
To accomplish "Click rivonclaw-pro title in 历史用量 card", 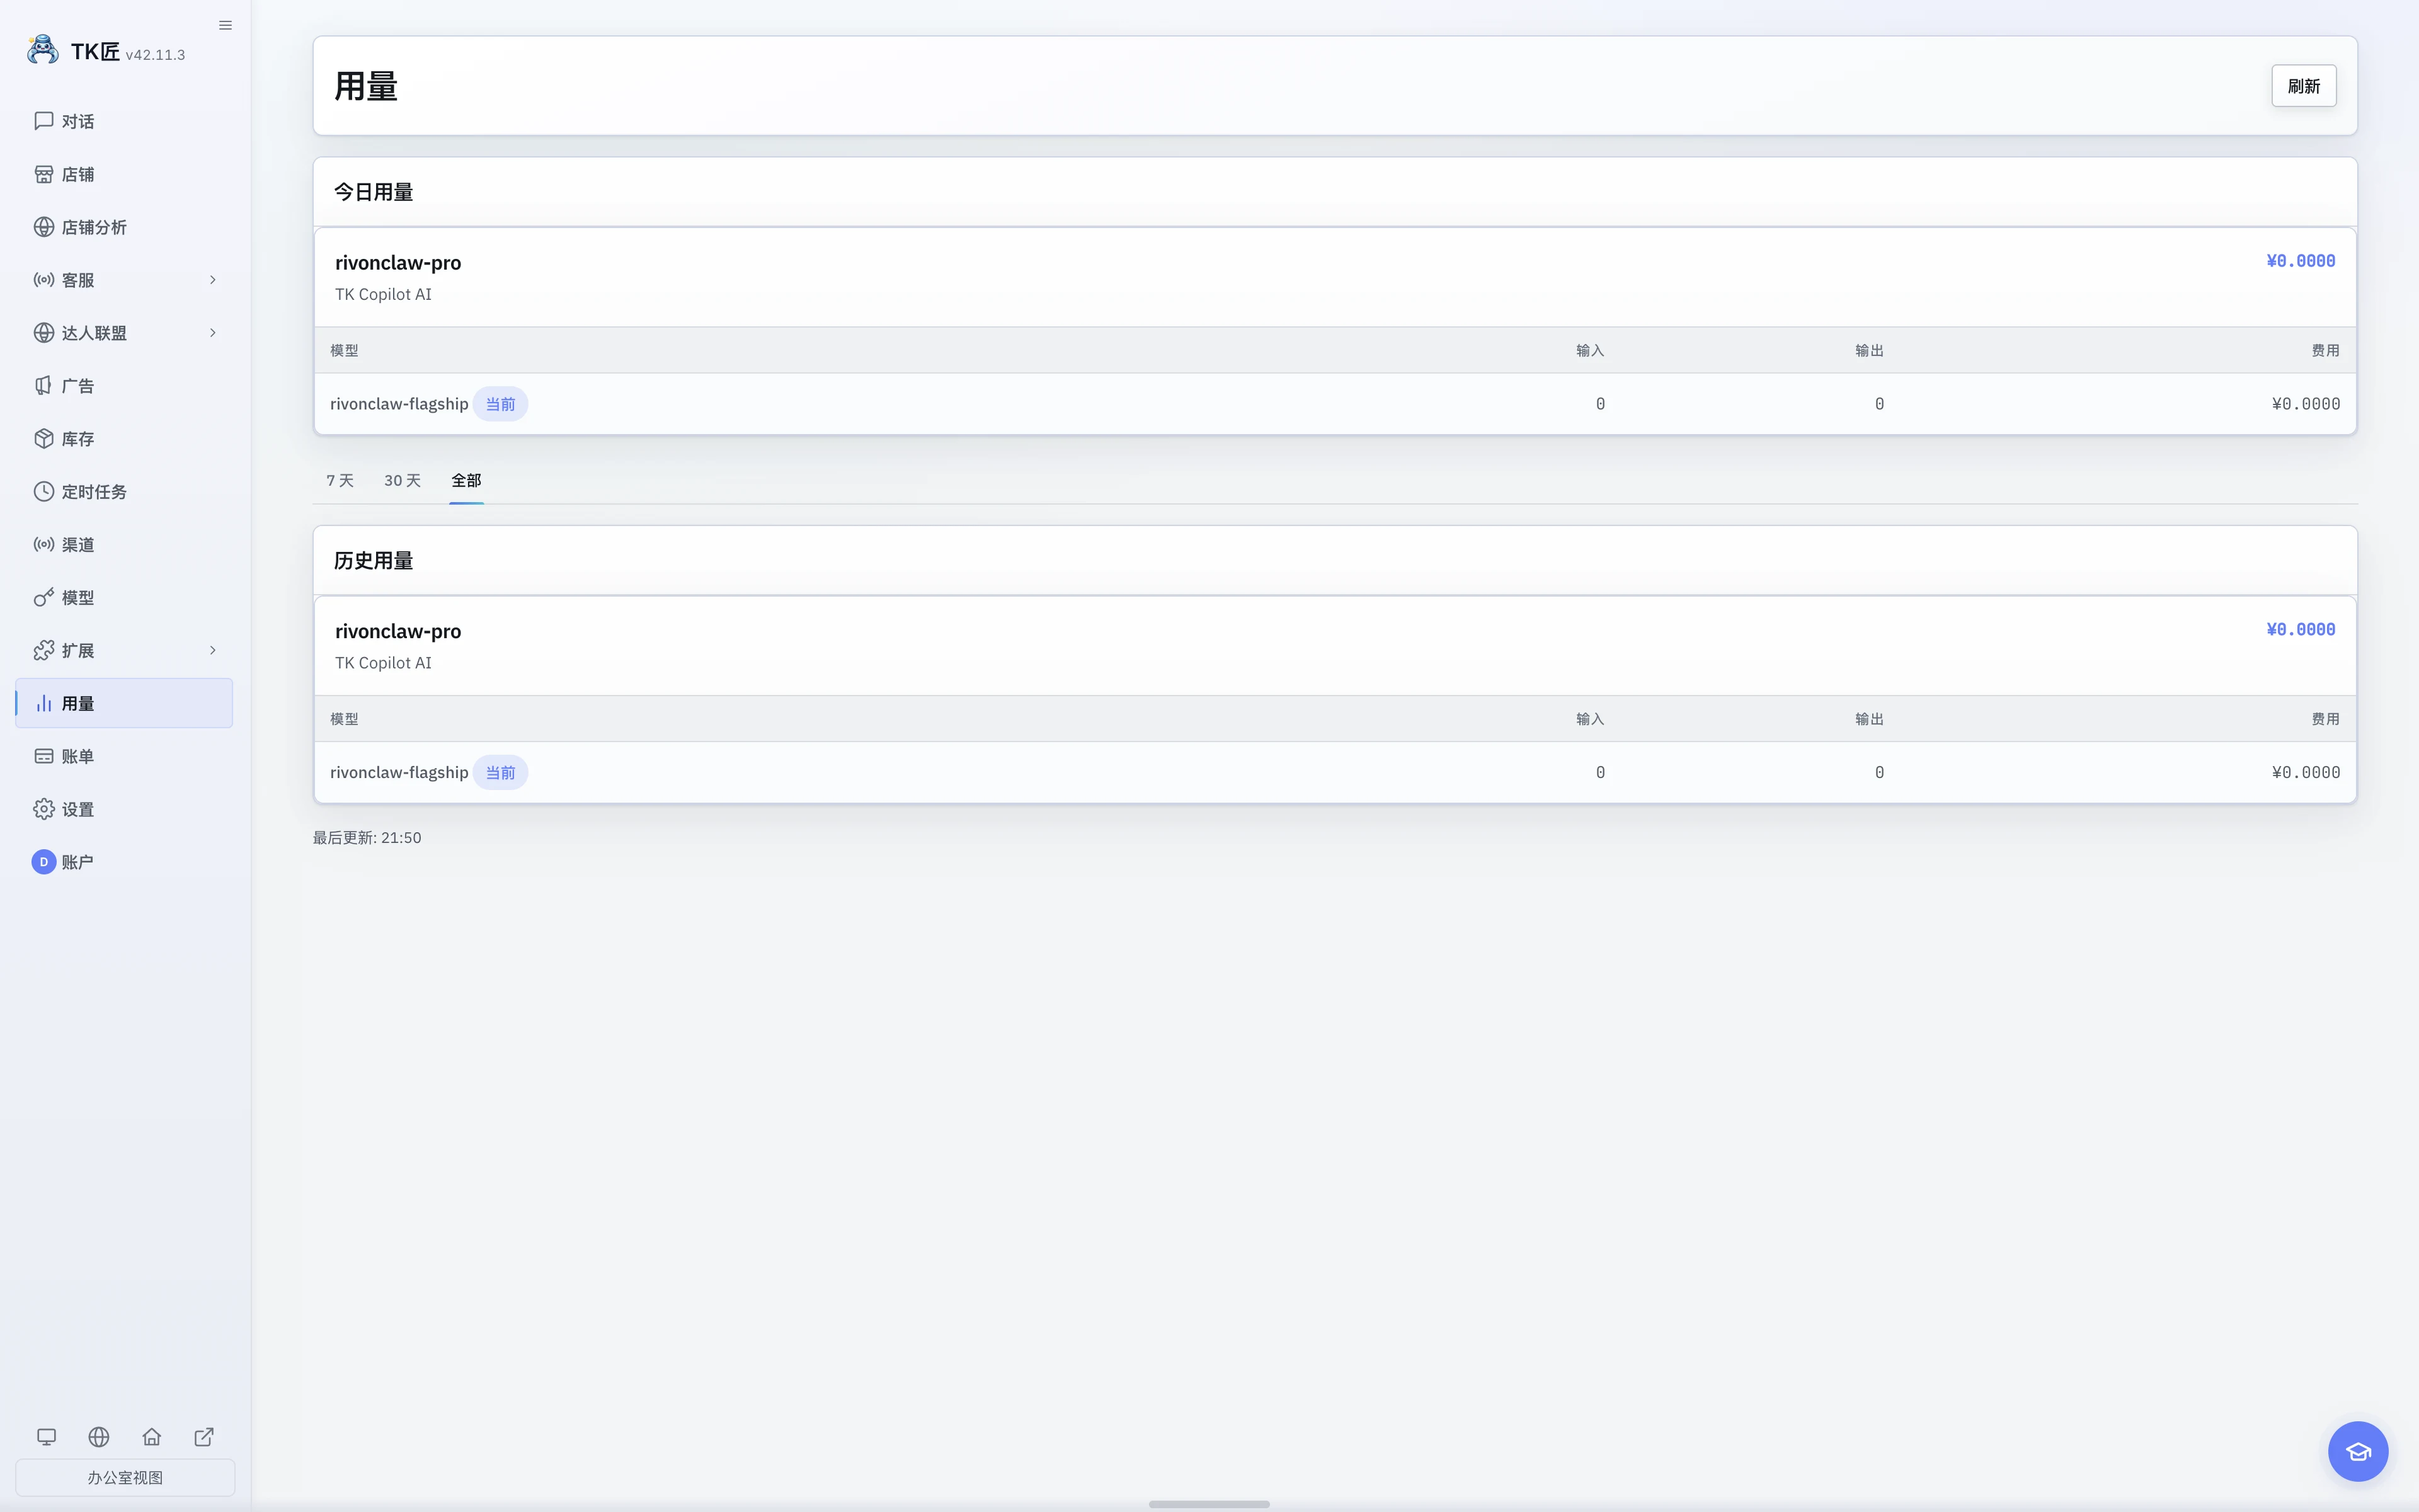I will click(398, 631).
